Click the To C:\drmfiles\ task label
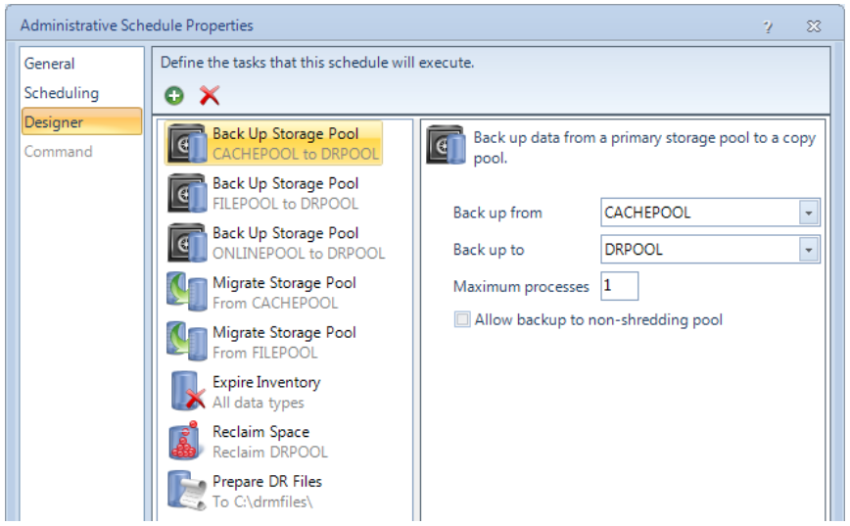 pyautogui.click(x=262, y=502)
